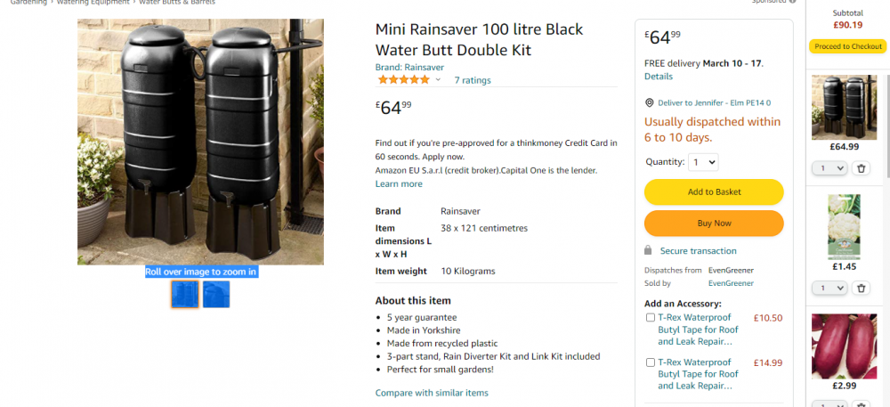Click the trash icon under the £1.45 cauliflower item

point(861,288)
